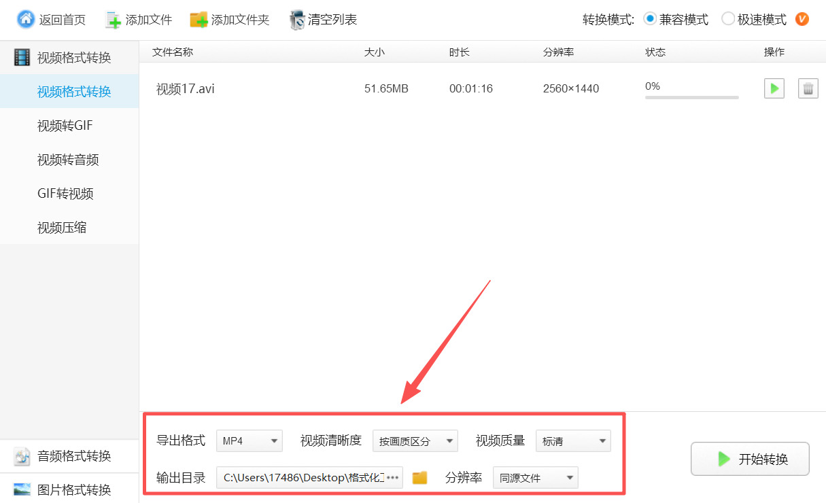
Task: Play preview of 视频17.avi
Action: point(774,88)
